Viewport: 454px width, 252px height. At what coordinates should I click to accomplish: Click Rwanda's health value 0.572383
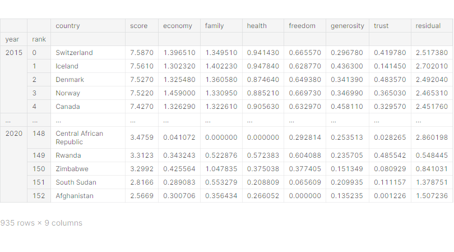263,155
